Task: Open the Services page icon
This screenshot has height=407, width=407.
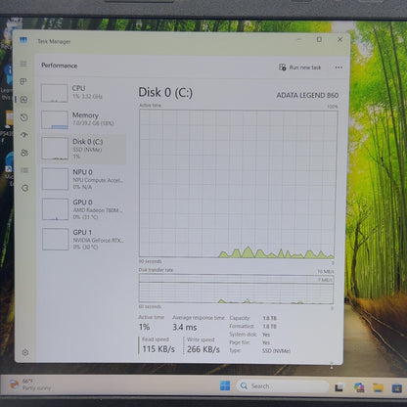Action: click(x=25, y=188)
